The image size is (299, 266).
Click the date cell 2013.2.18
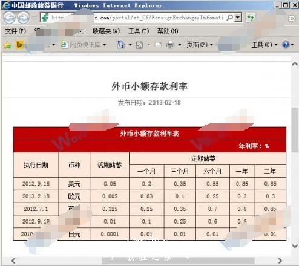click(36, 196)
